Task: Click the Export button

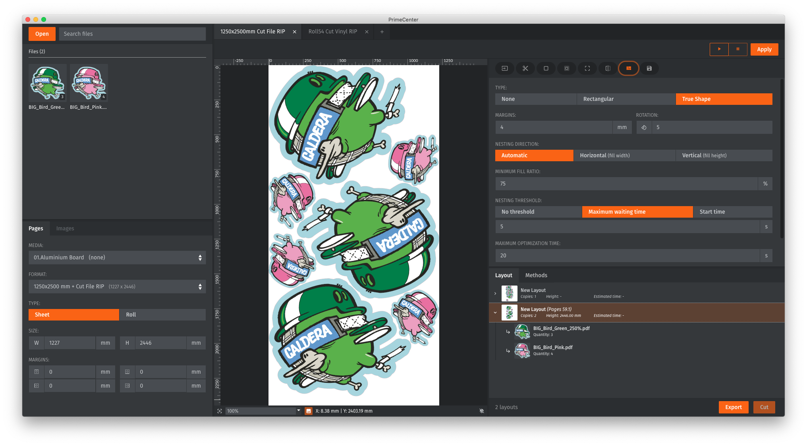Action: coord(733,407)
